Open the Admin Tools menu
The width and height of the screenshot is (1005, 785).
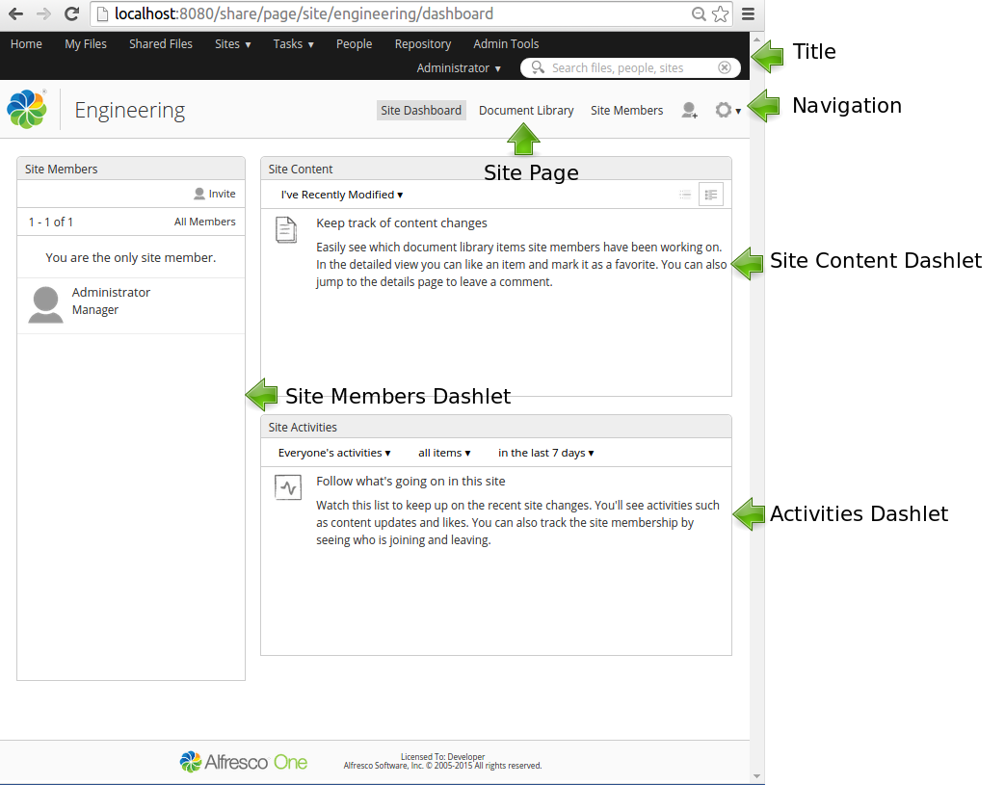pos(505,43)
